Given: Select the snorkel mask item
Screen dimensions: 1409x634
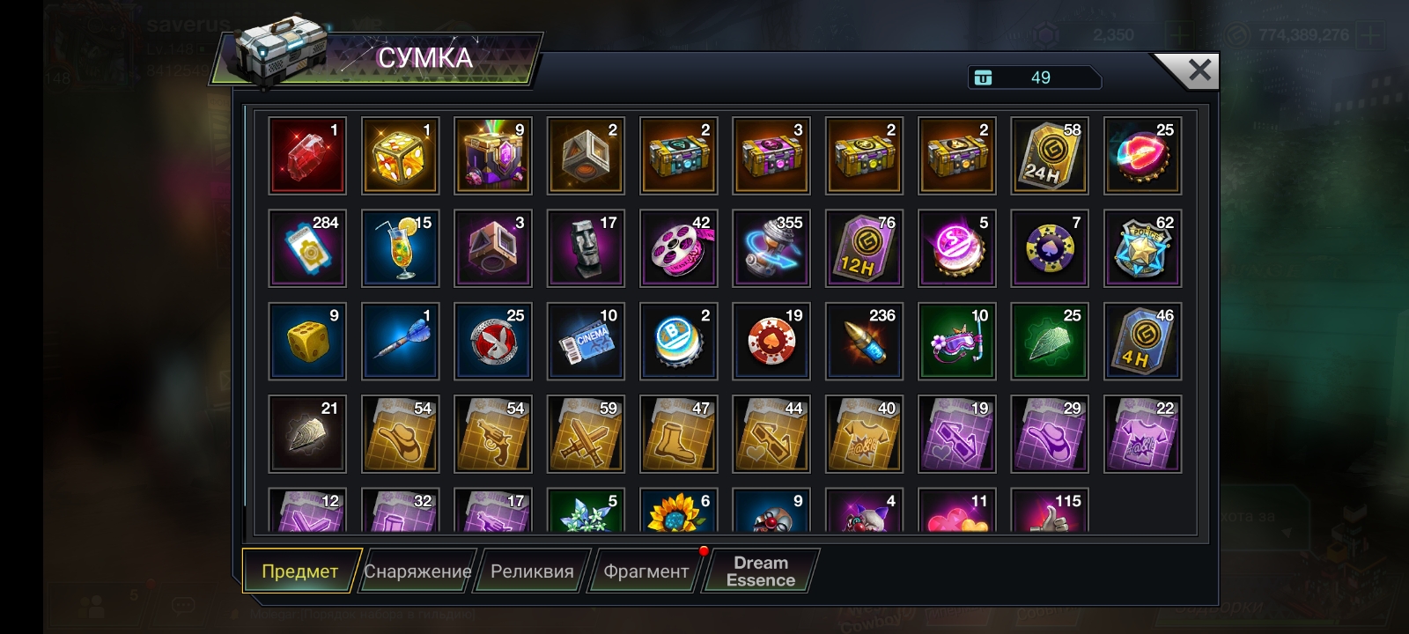Looking at the screenshot, I should pos(957,342).
